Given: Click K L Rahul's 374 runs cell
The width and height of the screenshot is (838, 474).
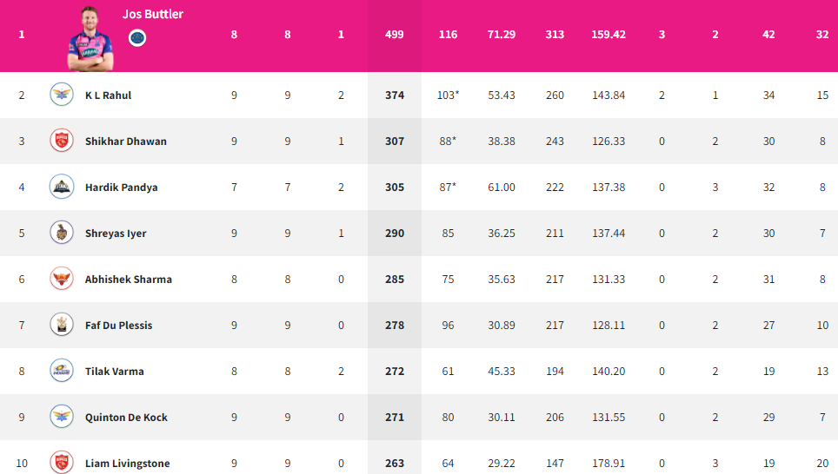Looking at the screenshot, I should pos(395,95).
